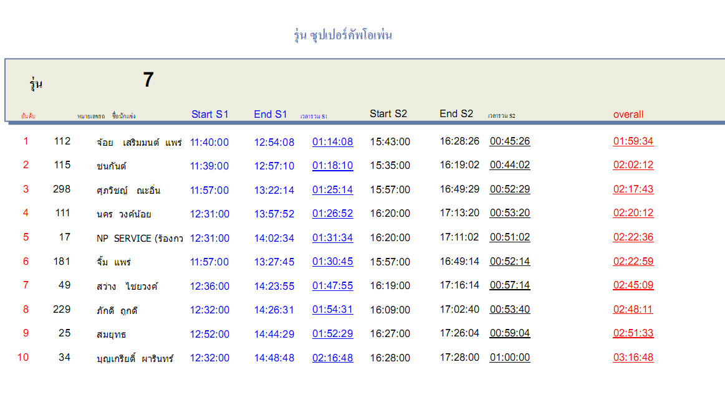Click the 01:47:55 S1 total link
The width and height of the screenshot is (725, 395).
pos(332,286)
